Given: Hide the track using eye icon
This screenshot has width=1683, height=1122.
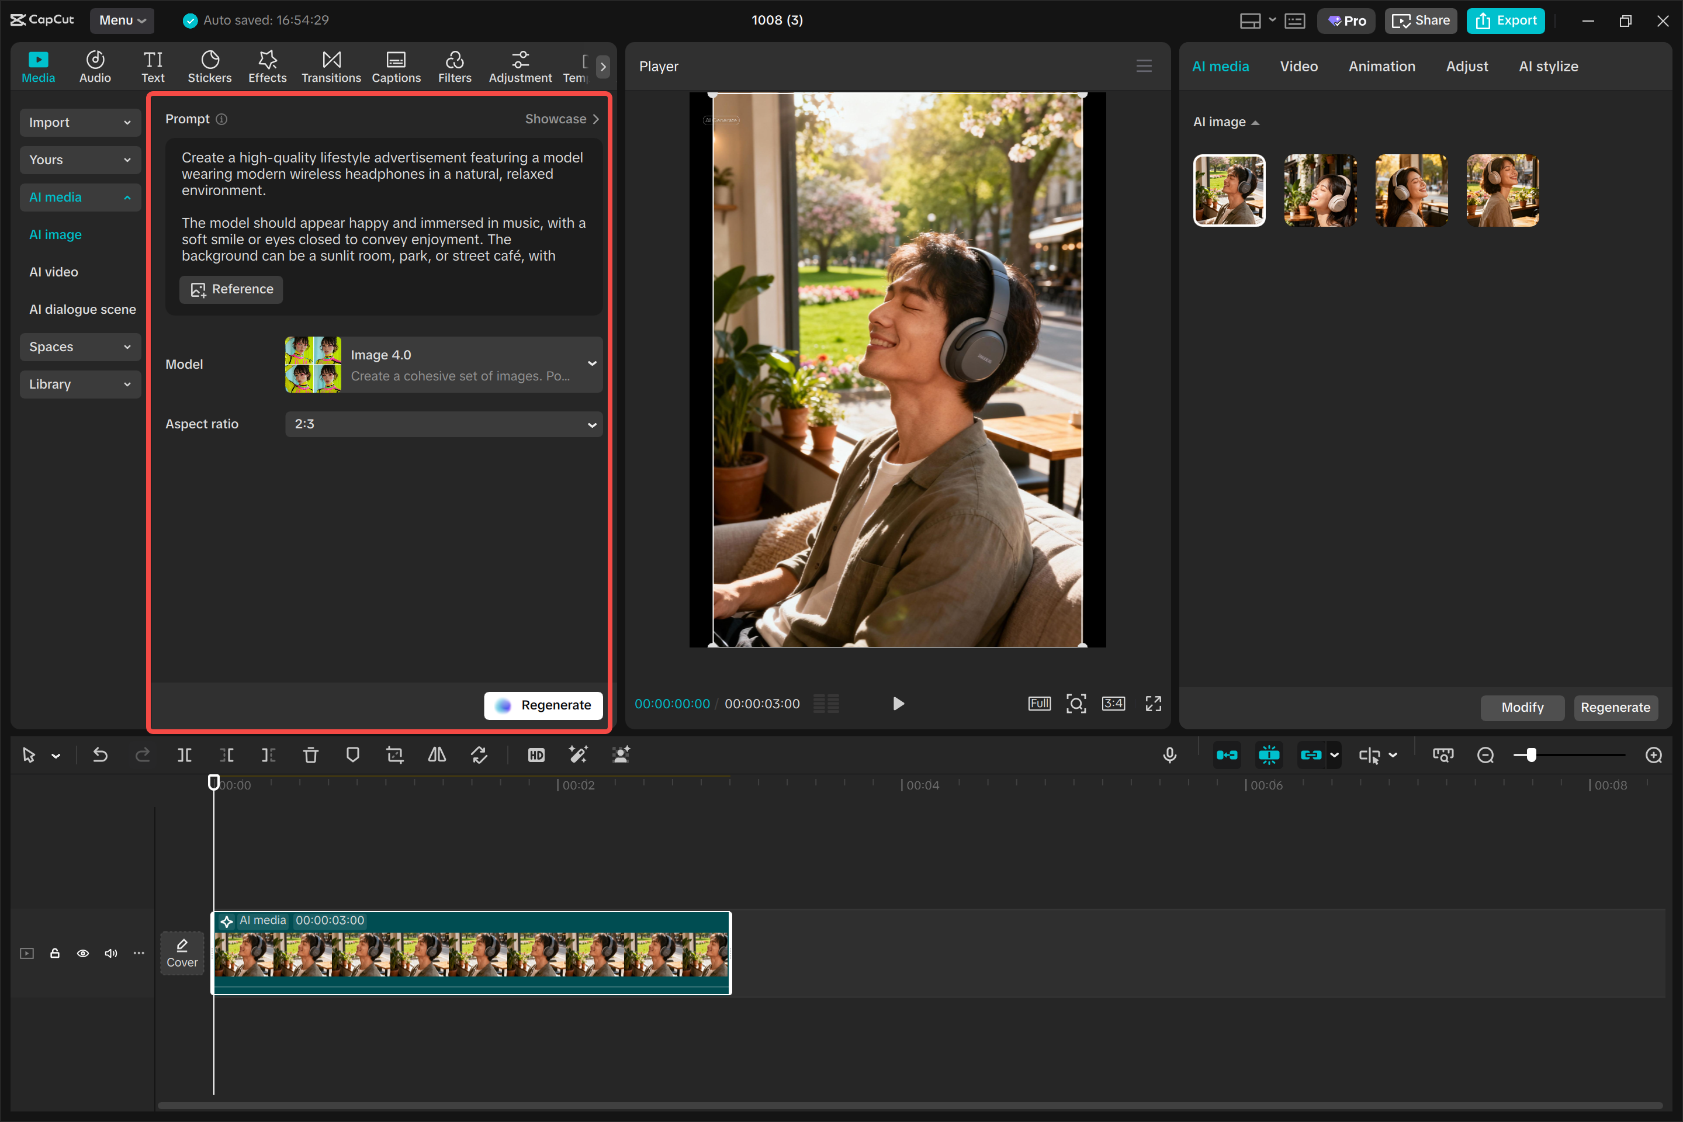Looking at the screenshot, I should tap(83, 953).
